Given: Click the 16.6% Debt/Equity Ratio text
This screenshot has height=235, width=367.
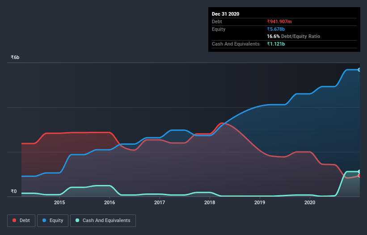Looking at the screenshot, I should click(x=294, y=37).
